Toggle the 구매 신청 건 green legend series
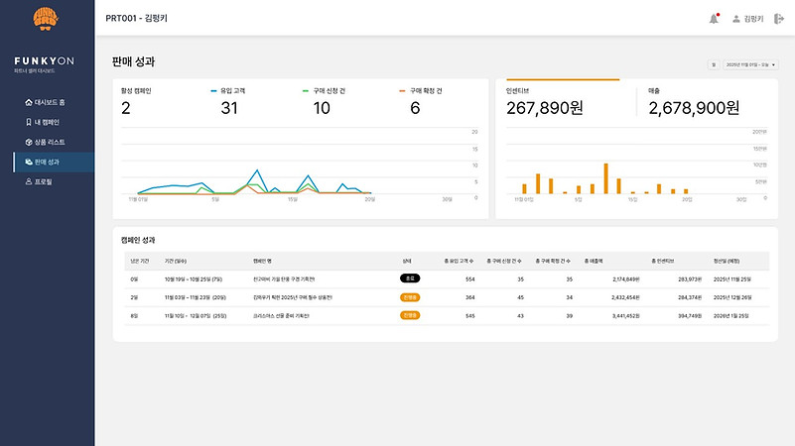 coord(324,91)
